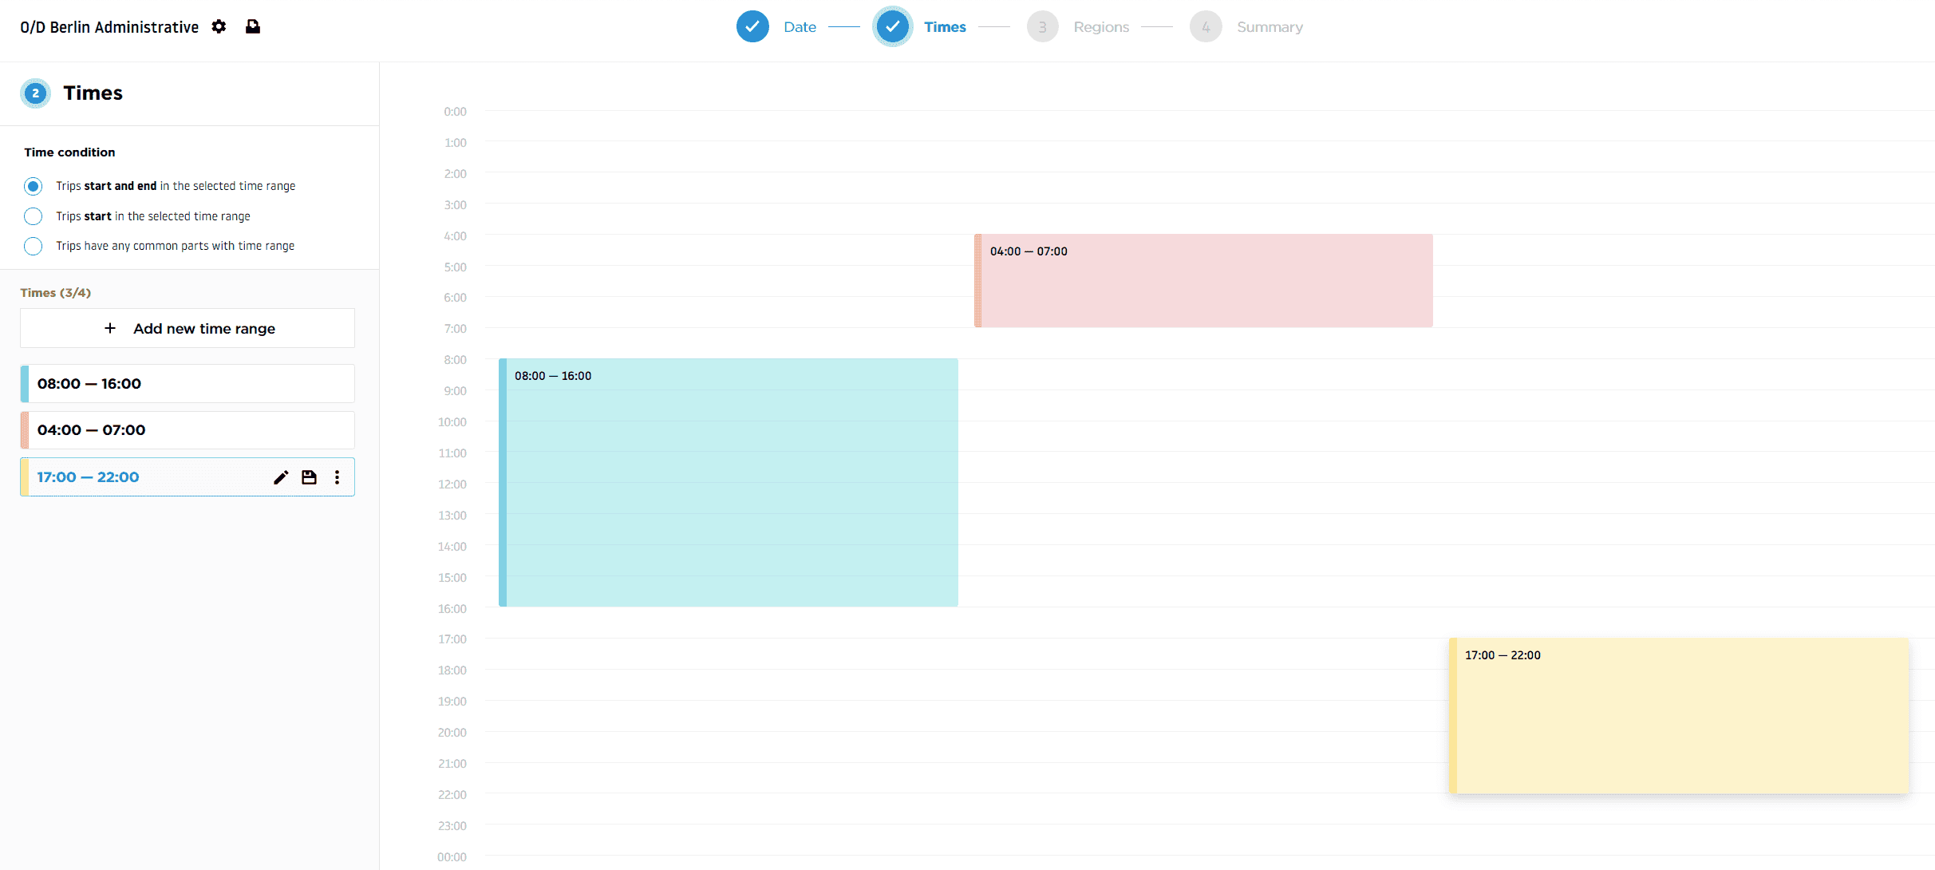Click the yellow 17:00 — 22:00 calendar block
This screenshot has width=1935, height=870.
tap(1679, 716)
